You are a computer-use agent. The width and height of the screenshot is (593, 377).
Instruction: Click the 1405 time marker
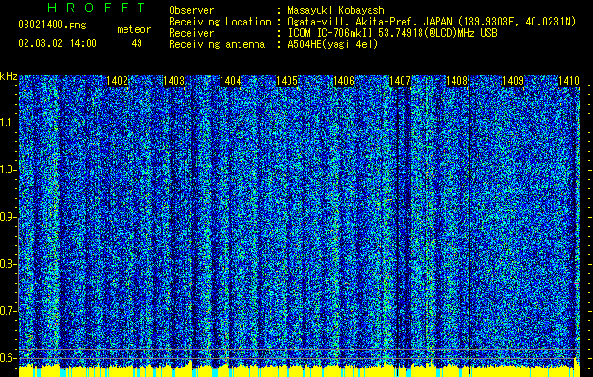pos(287,81)
